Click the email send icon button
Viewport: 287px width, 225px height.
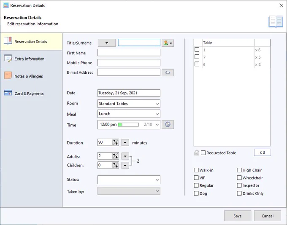click(x=168, y=72)
